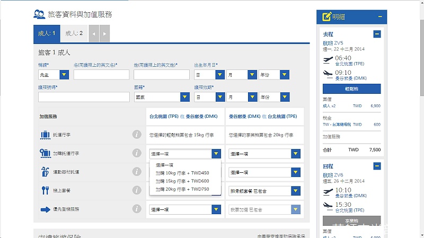The image size is (424, 238).
Task: Click the TPE to DMK route header
Action: pyautogui.click(x=183, y=116)
